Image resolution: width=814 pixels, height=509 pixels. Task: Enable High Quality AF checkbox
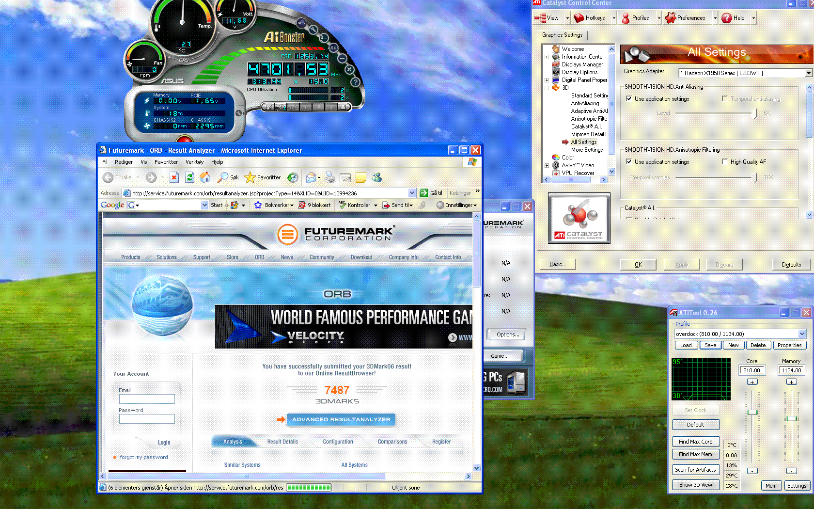[x=725, y=161]
